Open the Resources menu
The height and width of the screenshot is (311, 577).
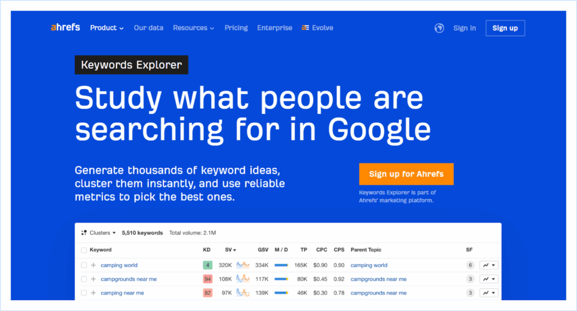point(193,28)
